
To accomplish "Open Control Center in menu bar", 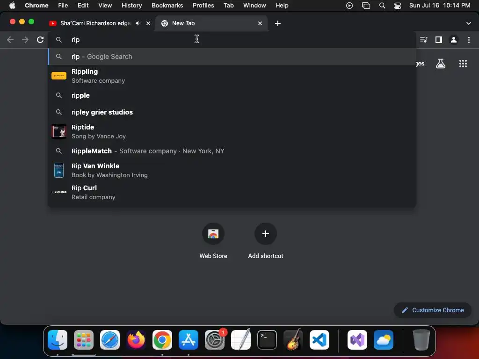I will pyautogui.click(x=398, y=6).
